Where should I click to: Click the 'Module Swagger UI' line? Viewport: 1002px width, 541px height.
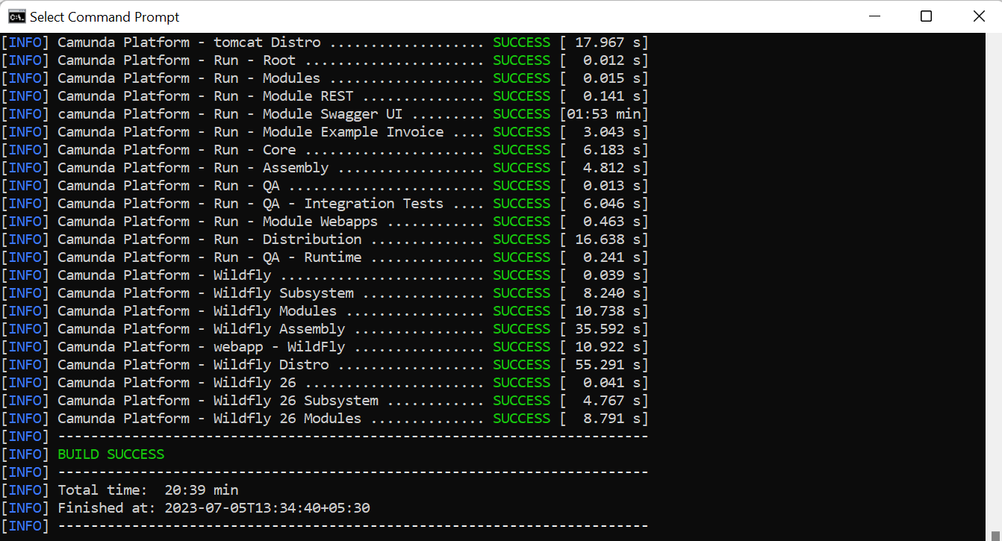[325, 114]
